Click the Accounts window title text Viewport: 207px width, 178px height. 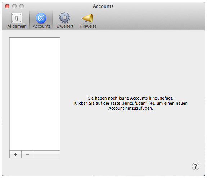click(103, 6)
